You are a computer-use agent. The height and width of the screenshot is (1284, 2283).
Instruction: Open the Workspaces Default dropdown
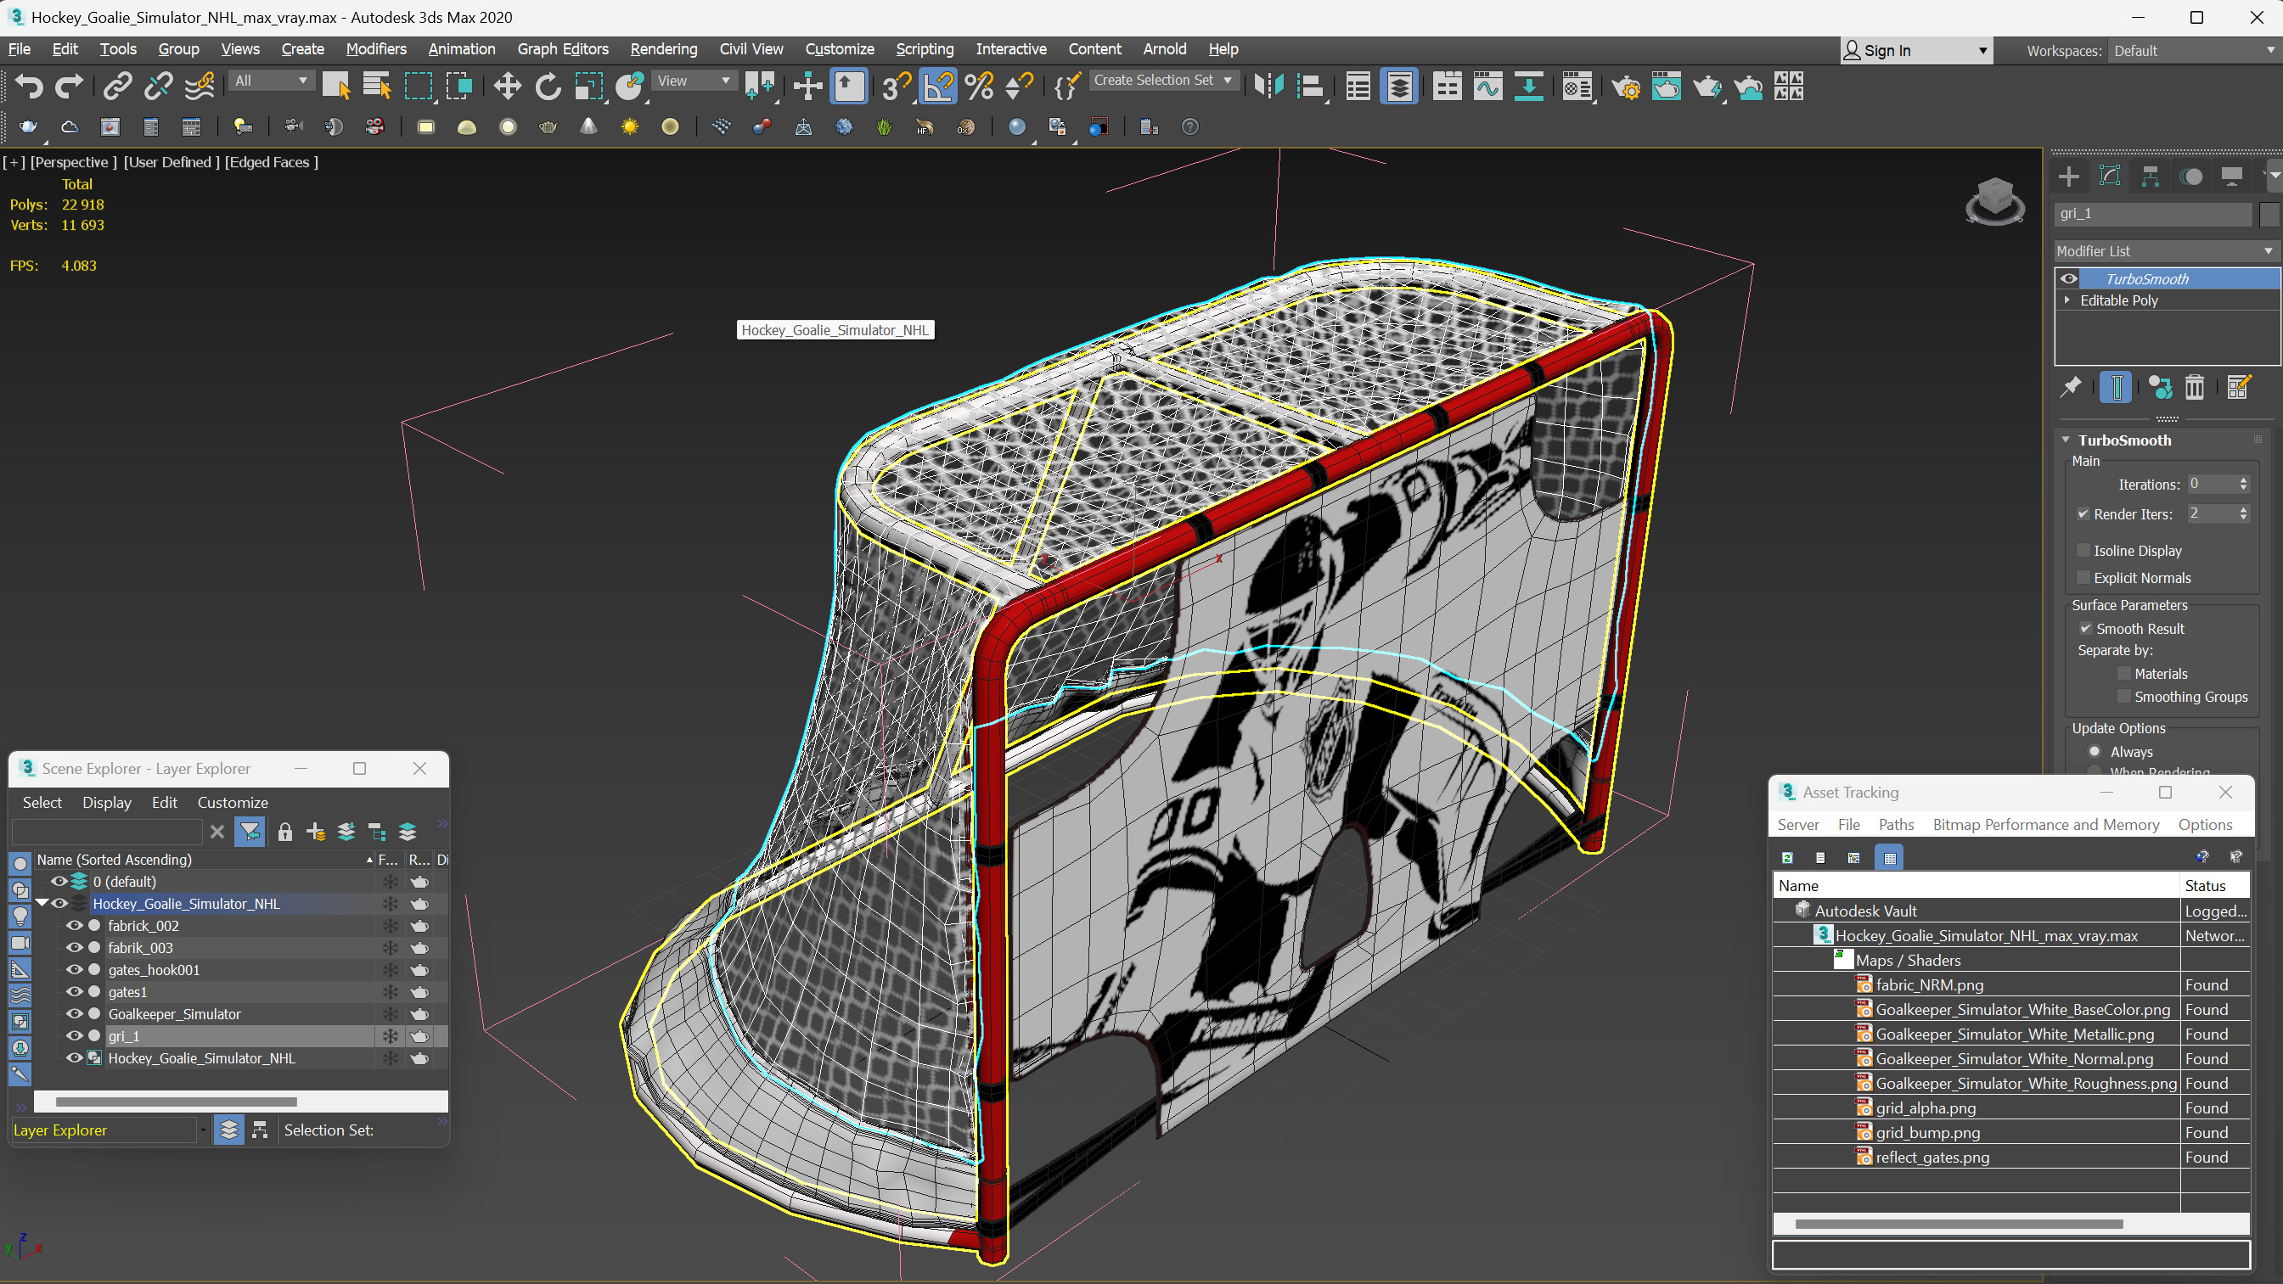[2193, 51]
